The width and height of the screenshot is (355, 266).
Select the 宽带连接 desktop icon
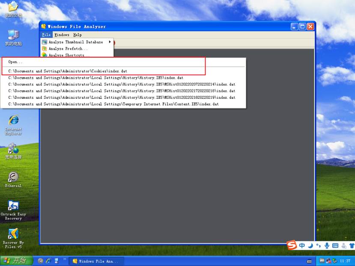(x=13, y=151)
